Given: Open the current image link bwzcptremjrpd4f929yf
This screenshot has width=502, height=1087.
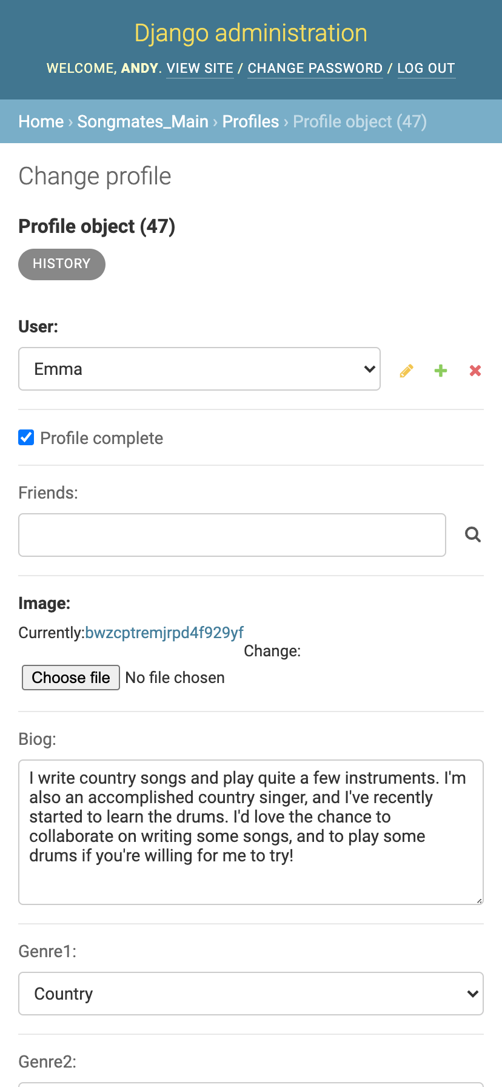Looking at the screenshot, I should click(164, 633).
